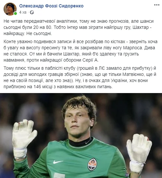Click the paragraph starting 'Конте уважно'
Viewport: 162px width, 178px height.
click(x=80, y=51)
